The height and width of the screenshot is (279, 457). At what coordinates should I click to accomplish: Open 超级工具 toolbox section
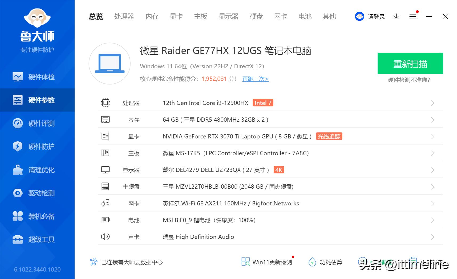[x=37, y=239]
